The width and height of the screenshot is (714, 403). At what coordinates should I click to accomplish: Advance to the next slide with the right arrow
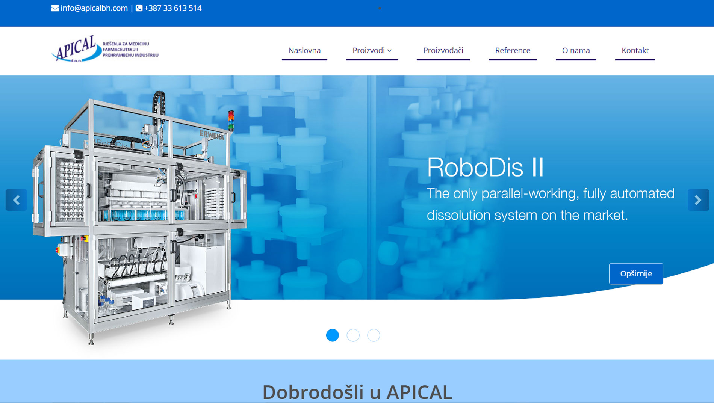(698, 200)
